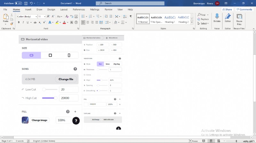The image size is (256, 143).
Task: Expand the Select dropdown in Editing
Action: tap(203, 23)
